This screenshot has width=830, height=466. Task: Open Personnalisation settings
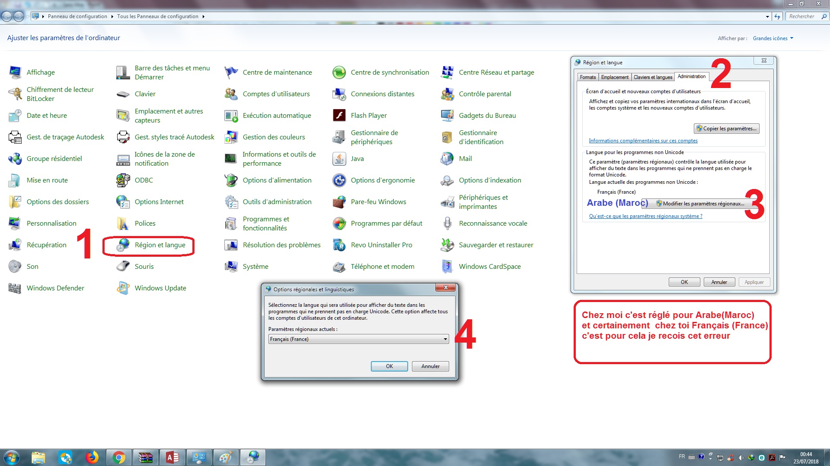coord(51,223)
